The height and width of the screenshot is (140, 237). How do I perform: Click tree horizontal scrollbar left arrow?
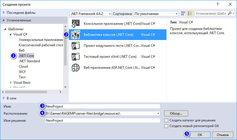3,92
